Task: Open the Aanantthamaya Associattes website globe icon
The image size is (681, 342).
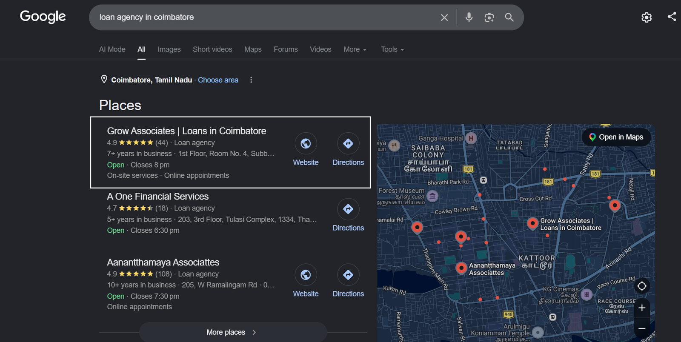Action: tap(306, 275)
